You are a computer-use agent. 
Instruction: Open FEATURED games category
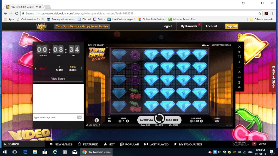[88, 144]
